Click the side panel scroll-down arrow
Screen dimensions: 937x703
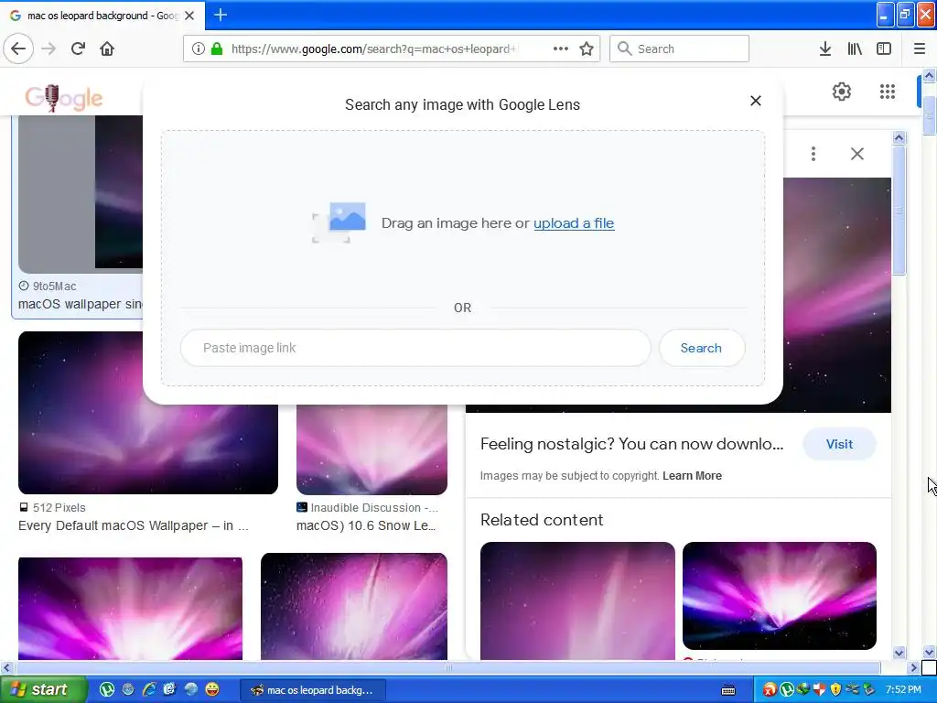[899, 653]
